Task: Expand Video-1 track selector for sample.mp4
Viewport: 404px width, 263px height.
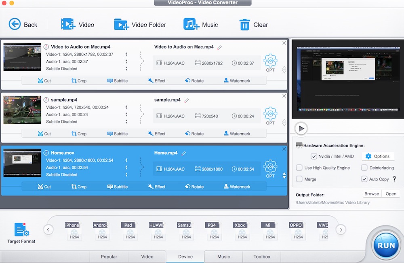Action: 126,107
